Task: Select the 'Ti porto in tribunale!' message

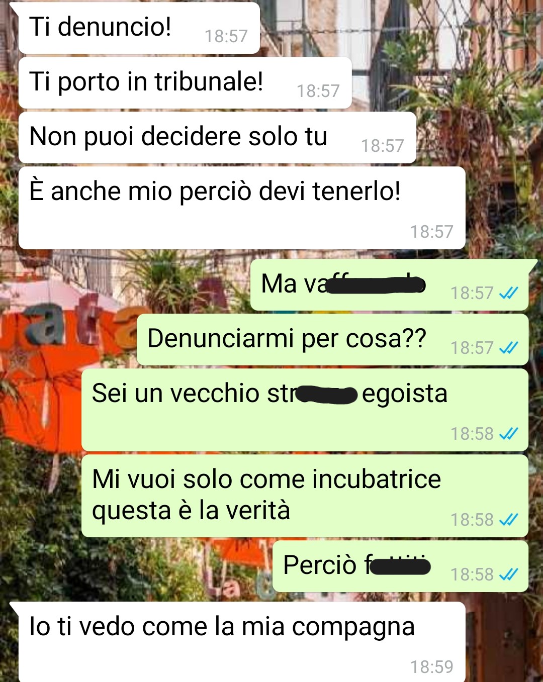Action: pyautogui.click(x=185, y=83)
